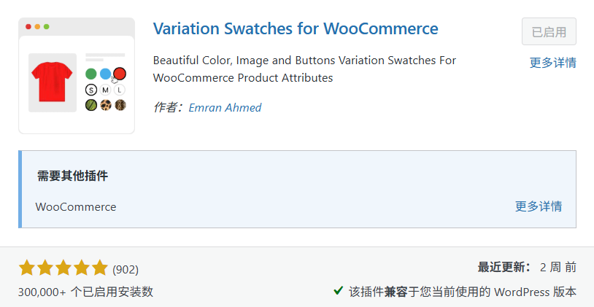This screenshot has width=594, height=307.
Task: Click the red color swatch in plugin icon
Action: pyautogui.click(x=120, y=73)
